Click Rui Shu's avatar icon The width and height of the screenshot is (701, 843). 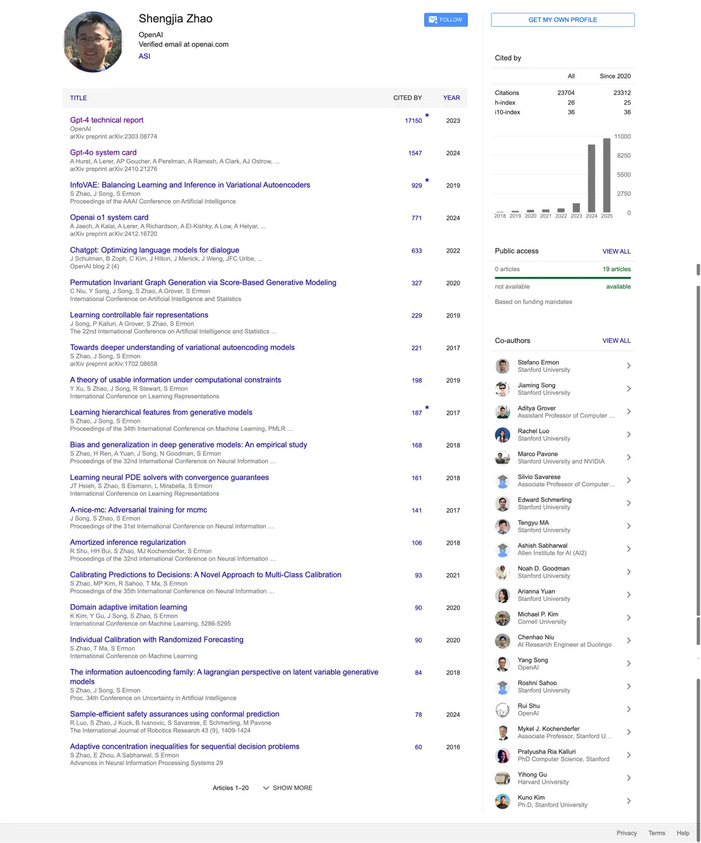pos(502,710)
